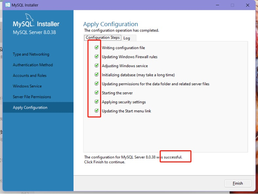
Task: Close the MySQL Installer window
Action: (247, 5)
